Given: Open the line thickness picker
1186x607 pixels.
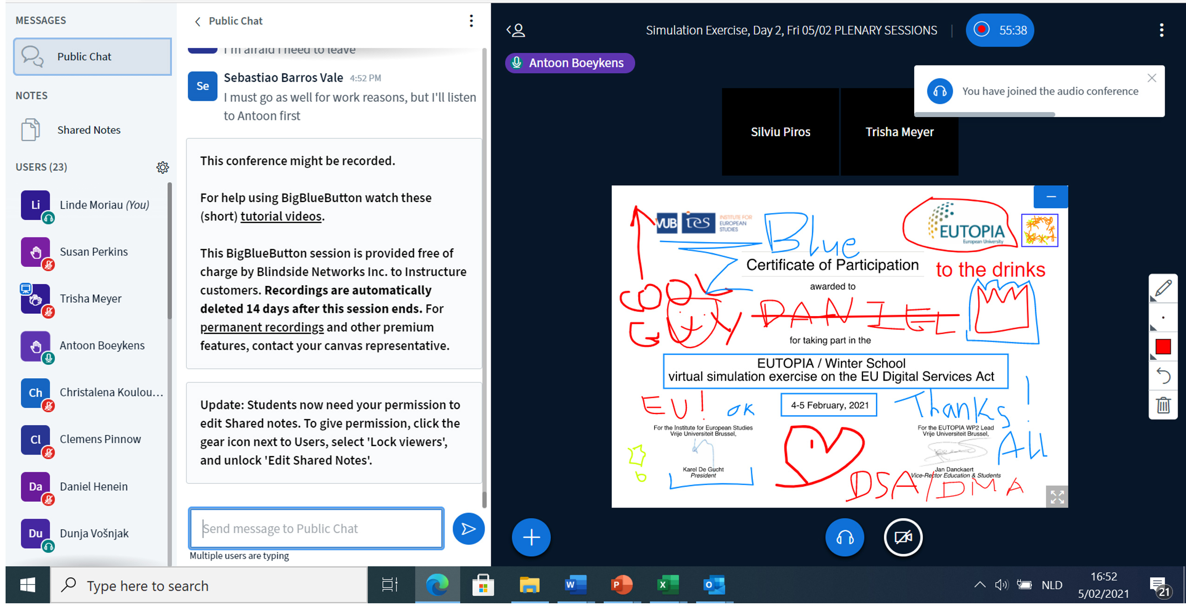Looking at the screenshot, I should point(1162,318).
